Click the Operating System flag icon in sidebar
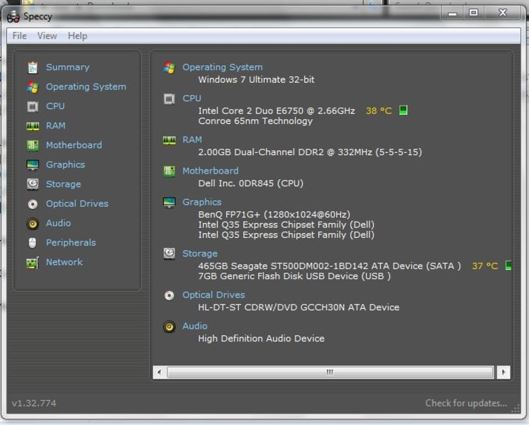The height and width of the screenshot is (425, 529). (x=33, y=87)
